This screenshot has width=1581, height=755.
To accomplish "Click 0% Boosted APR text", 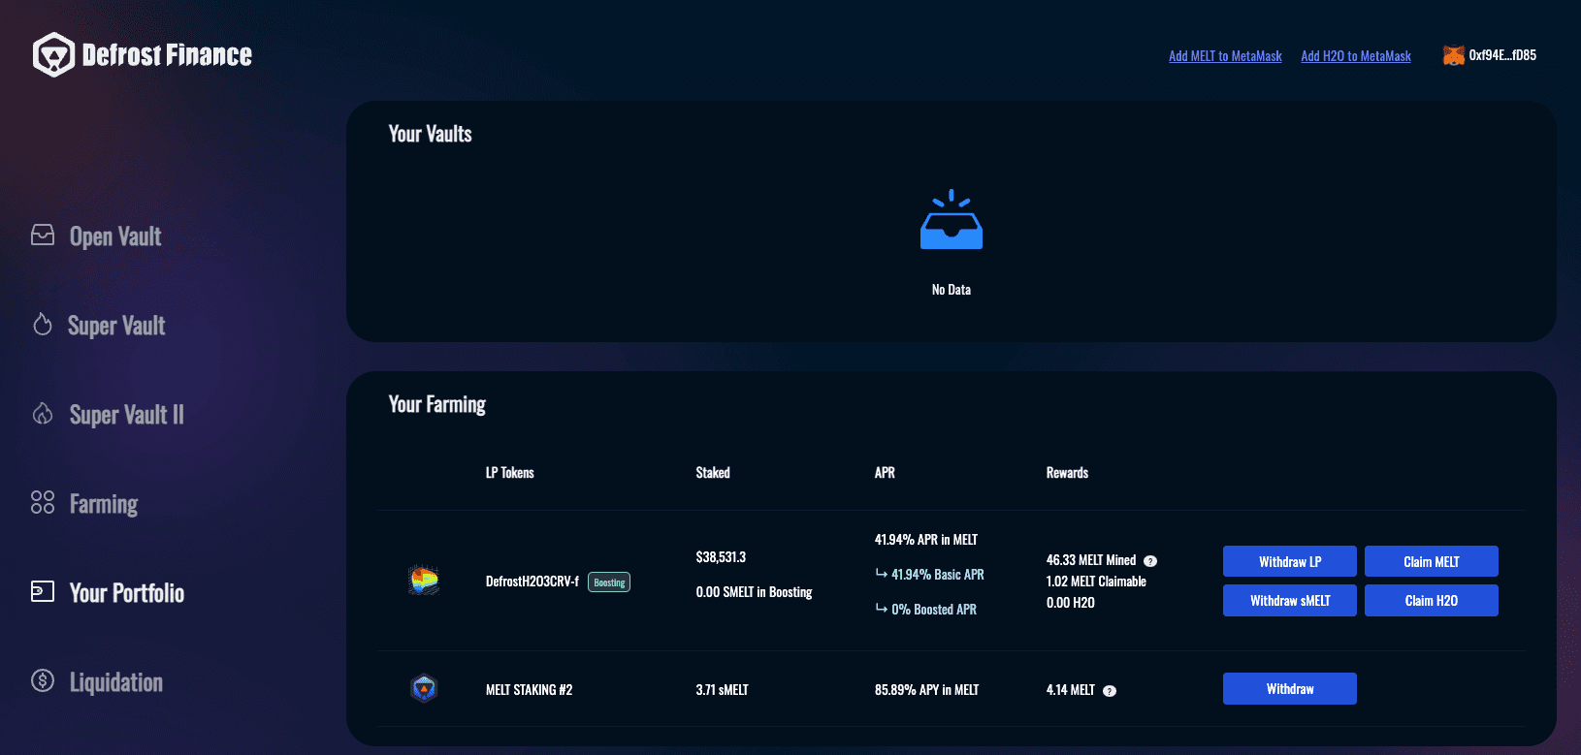I will tap(934, 610).
